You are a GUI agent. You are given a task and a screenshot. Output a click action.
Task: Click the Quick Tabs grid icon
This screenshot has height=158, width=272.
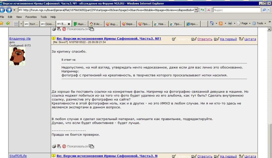[16, 24]
